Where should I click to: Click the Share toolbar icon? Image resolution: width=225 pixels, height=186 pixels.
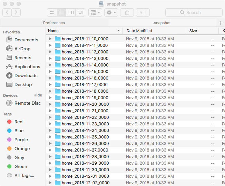[x=127, y=12]
